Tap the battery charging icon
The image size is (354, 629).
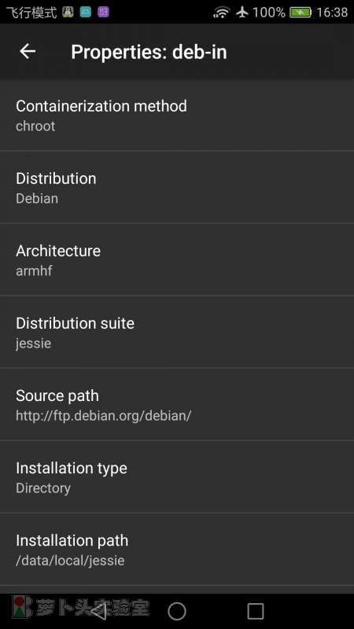301,13
